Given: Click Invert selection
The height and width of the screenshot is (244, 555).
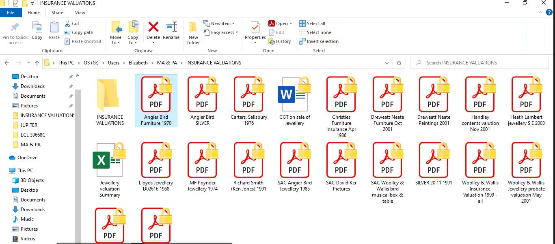Looking at the screenshot, I should pyautogui.click(x=319, y=41).
